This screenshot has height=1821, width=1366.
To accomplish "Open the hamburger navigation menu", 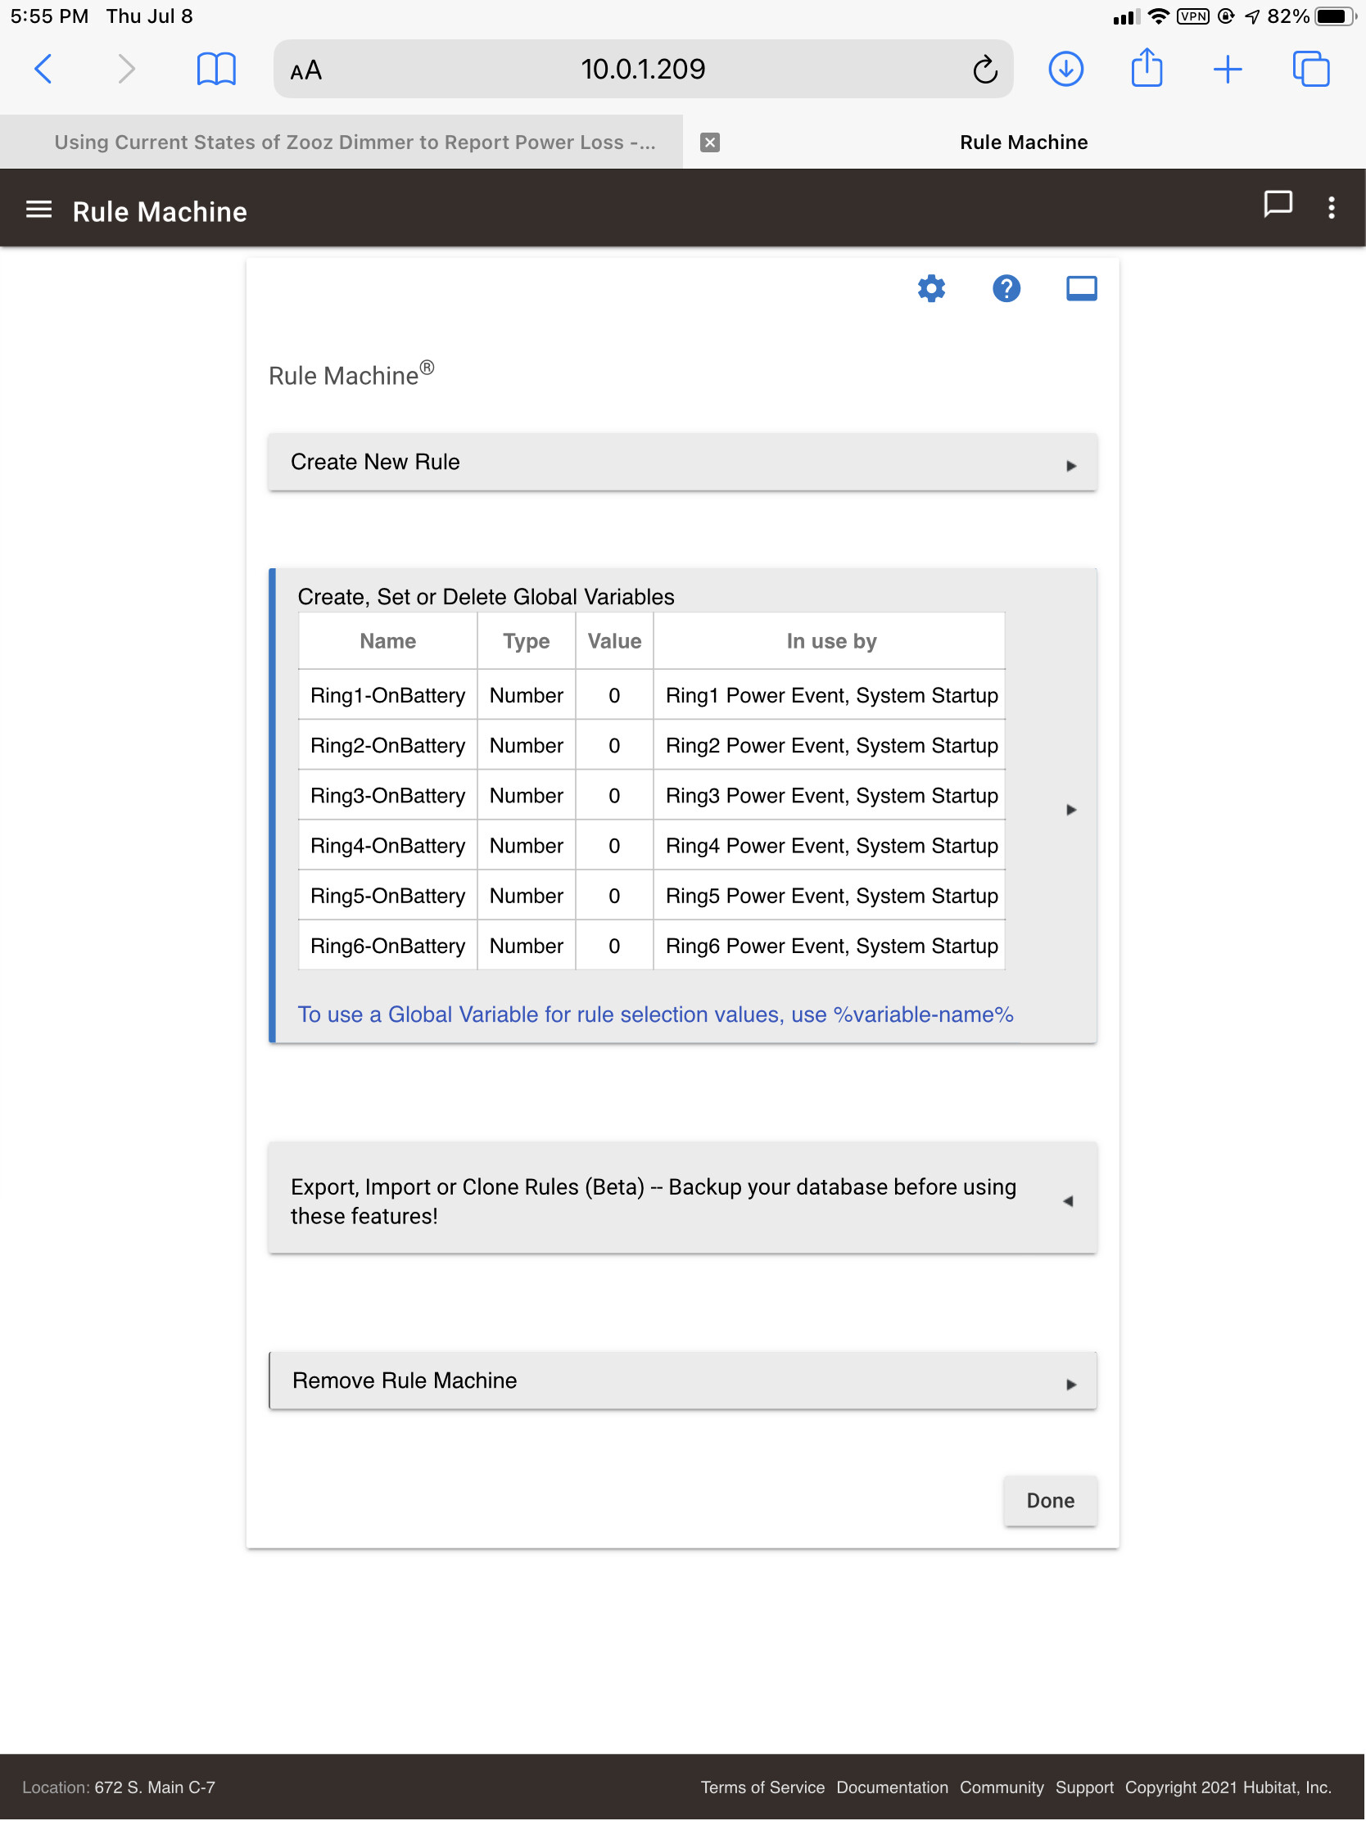I will coord(38,210).
